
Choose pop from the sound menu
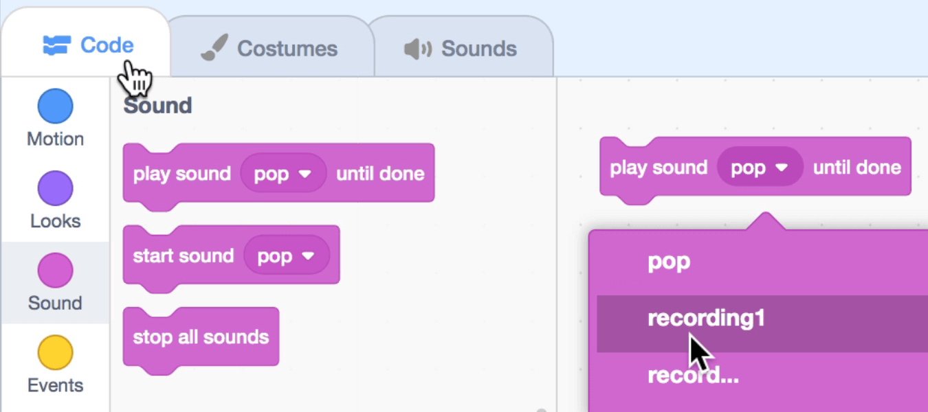click(669, 262)
